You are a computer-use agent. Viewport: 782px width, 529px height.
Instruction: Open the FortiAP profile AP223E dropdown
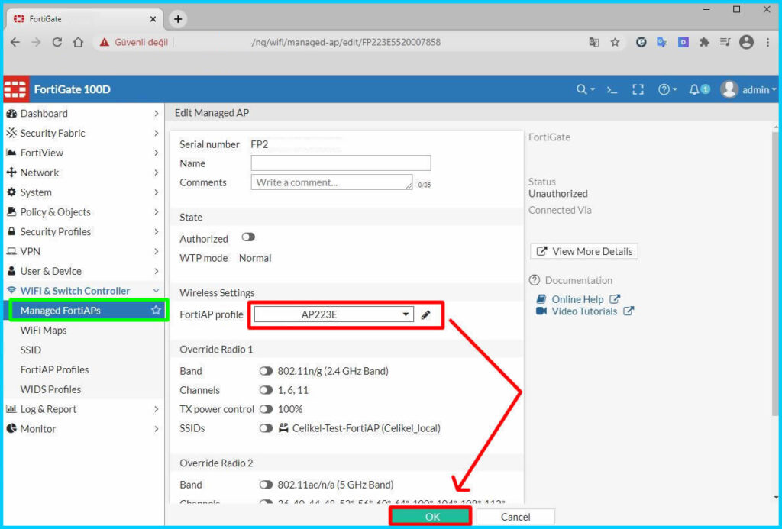coord(334,314)
